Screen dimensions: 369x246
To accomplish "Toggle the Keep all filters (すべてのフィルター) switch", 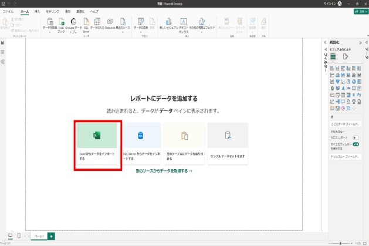I will point(356,144).
